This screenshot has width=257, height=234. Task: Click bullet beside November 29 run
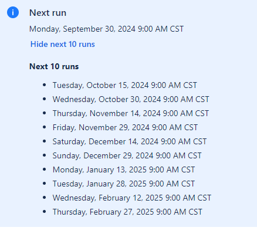tap(45, 127)
